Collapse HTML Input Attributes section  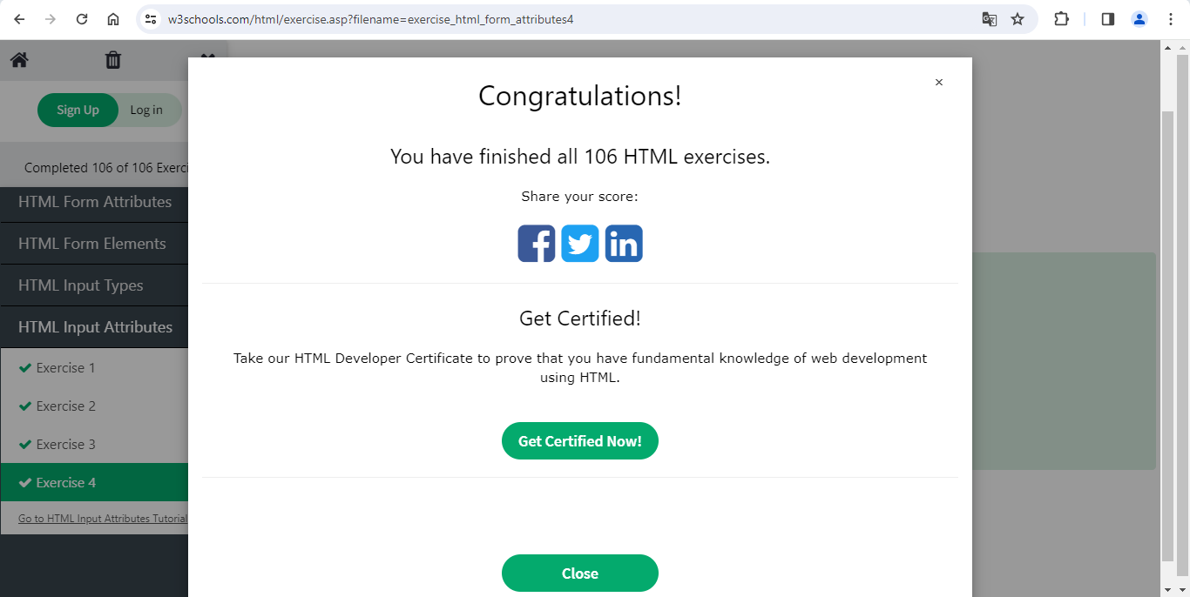point(95,327)
